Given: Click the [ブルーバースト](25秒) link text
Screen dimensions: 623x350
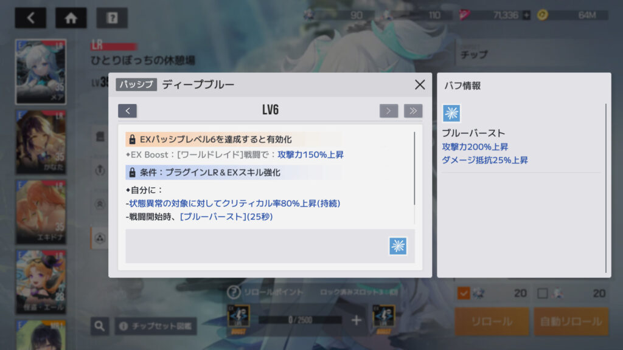Looking at the screenshot, I should click(226, 217).
